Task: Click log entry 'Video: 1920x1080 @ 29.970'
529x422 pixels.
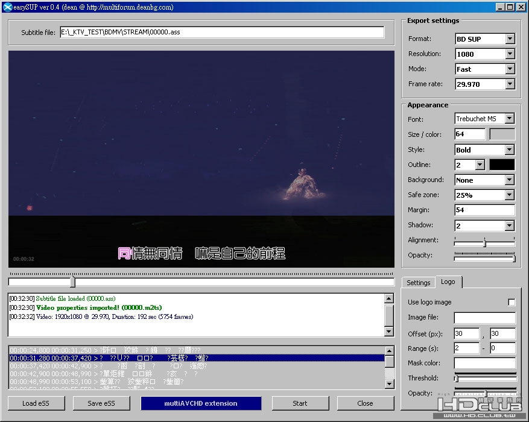Action: point(115,317)
